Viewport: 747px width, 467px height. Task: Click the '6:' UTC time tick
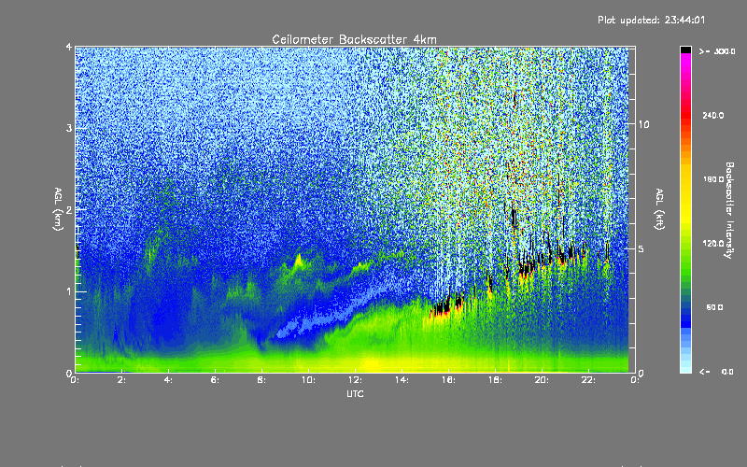coord(216,380)
